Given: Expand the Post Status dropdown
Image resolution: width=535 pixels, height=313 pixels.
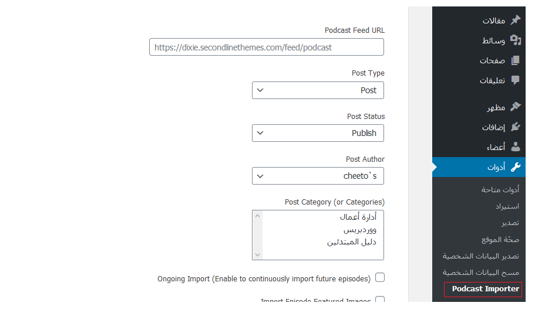Looking at the screenshot, I should pyautogui.click(x=318, y=133).
